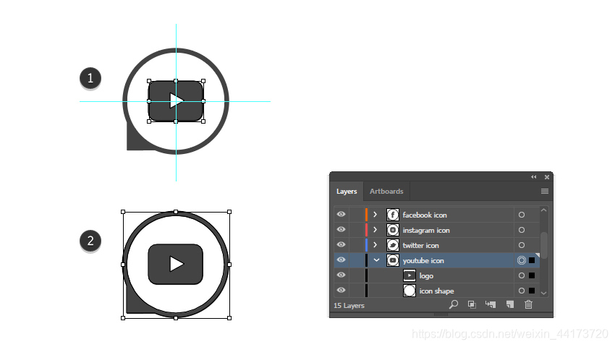This screenshot has width=615, height=347.
Task: Select the instagram icon layer name
Action: pyautogui.click(x=426, y=230)
